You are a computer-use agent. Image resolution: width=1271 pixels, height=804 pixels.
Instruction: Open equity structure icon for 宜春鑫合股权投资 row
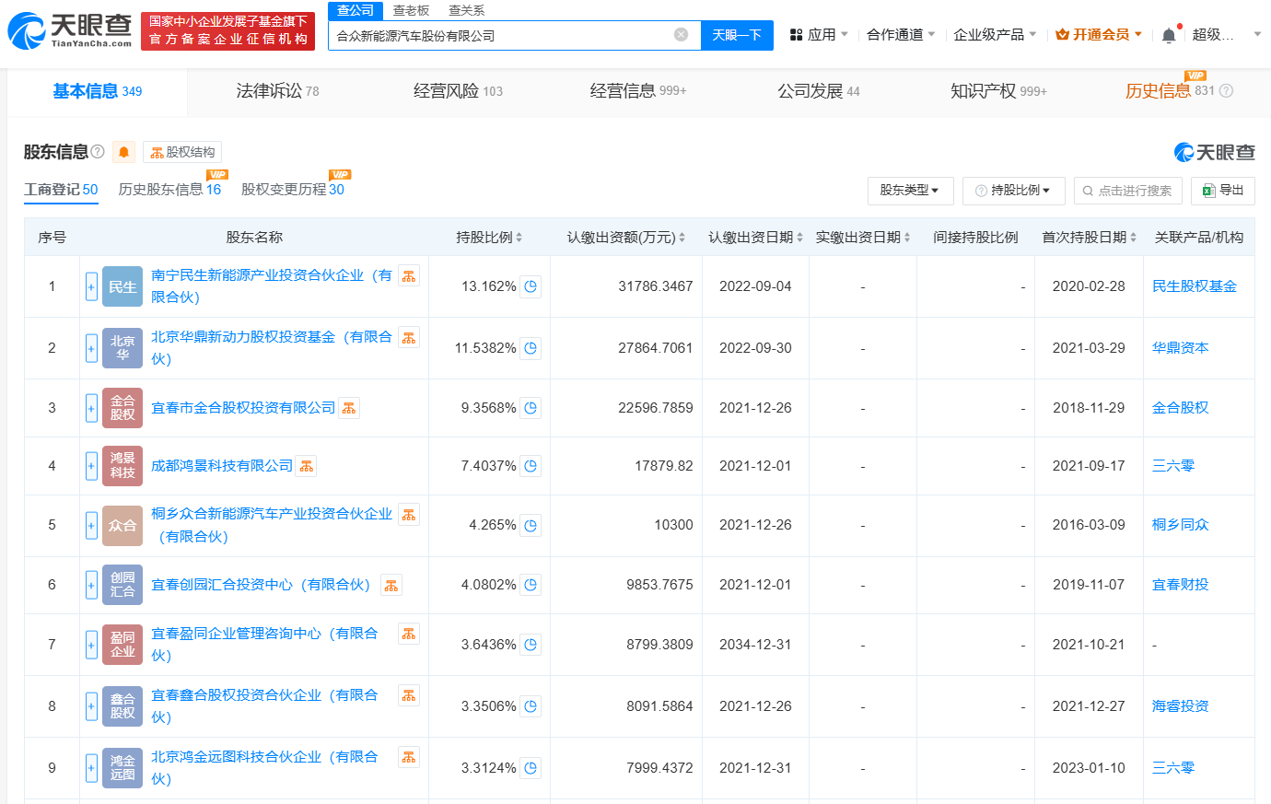(409, 695)
